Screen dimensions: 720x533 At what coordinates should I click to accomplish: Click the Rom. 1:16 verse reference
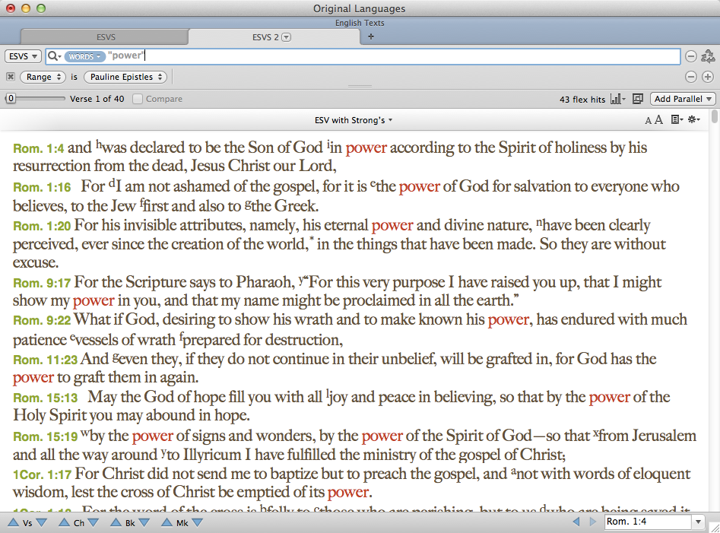click(42, 187)
